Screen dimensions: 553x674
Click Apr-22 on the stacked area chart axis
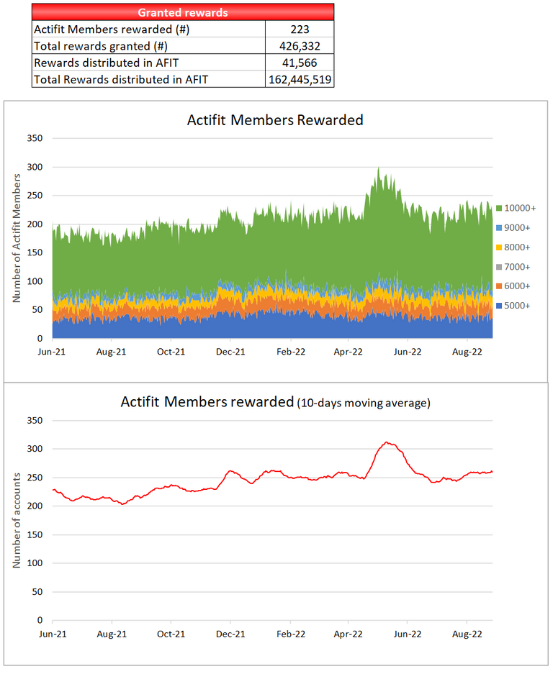(x=349, y=352)
